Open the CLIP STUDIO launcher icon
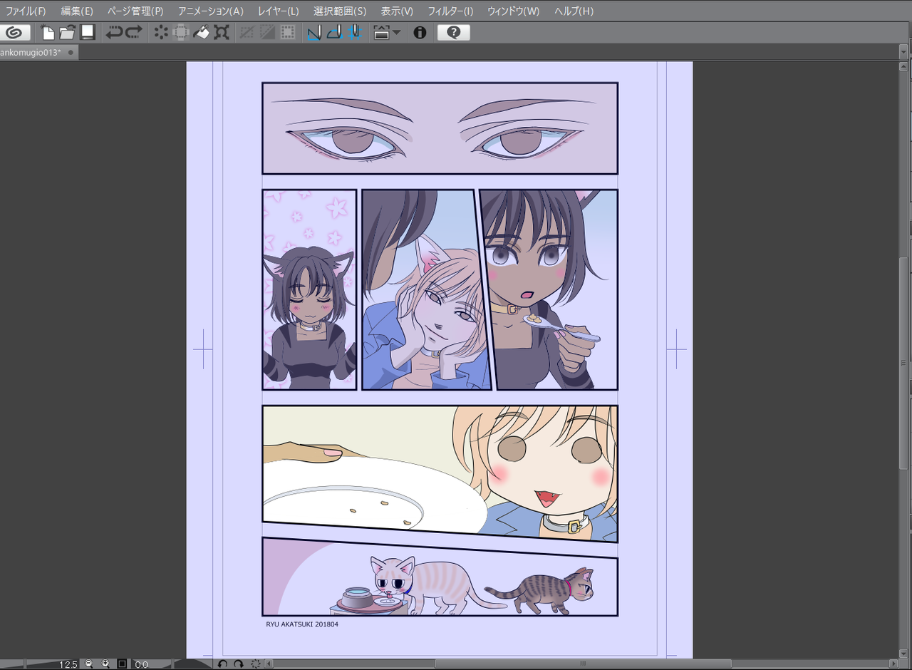The image size is (912, 670). 14,33
